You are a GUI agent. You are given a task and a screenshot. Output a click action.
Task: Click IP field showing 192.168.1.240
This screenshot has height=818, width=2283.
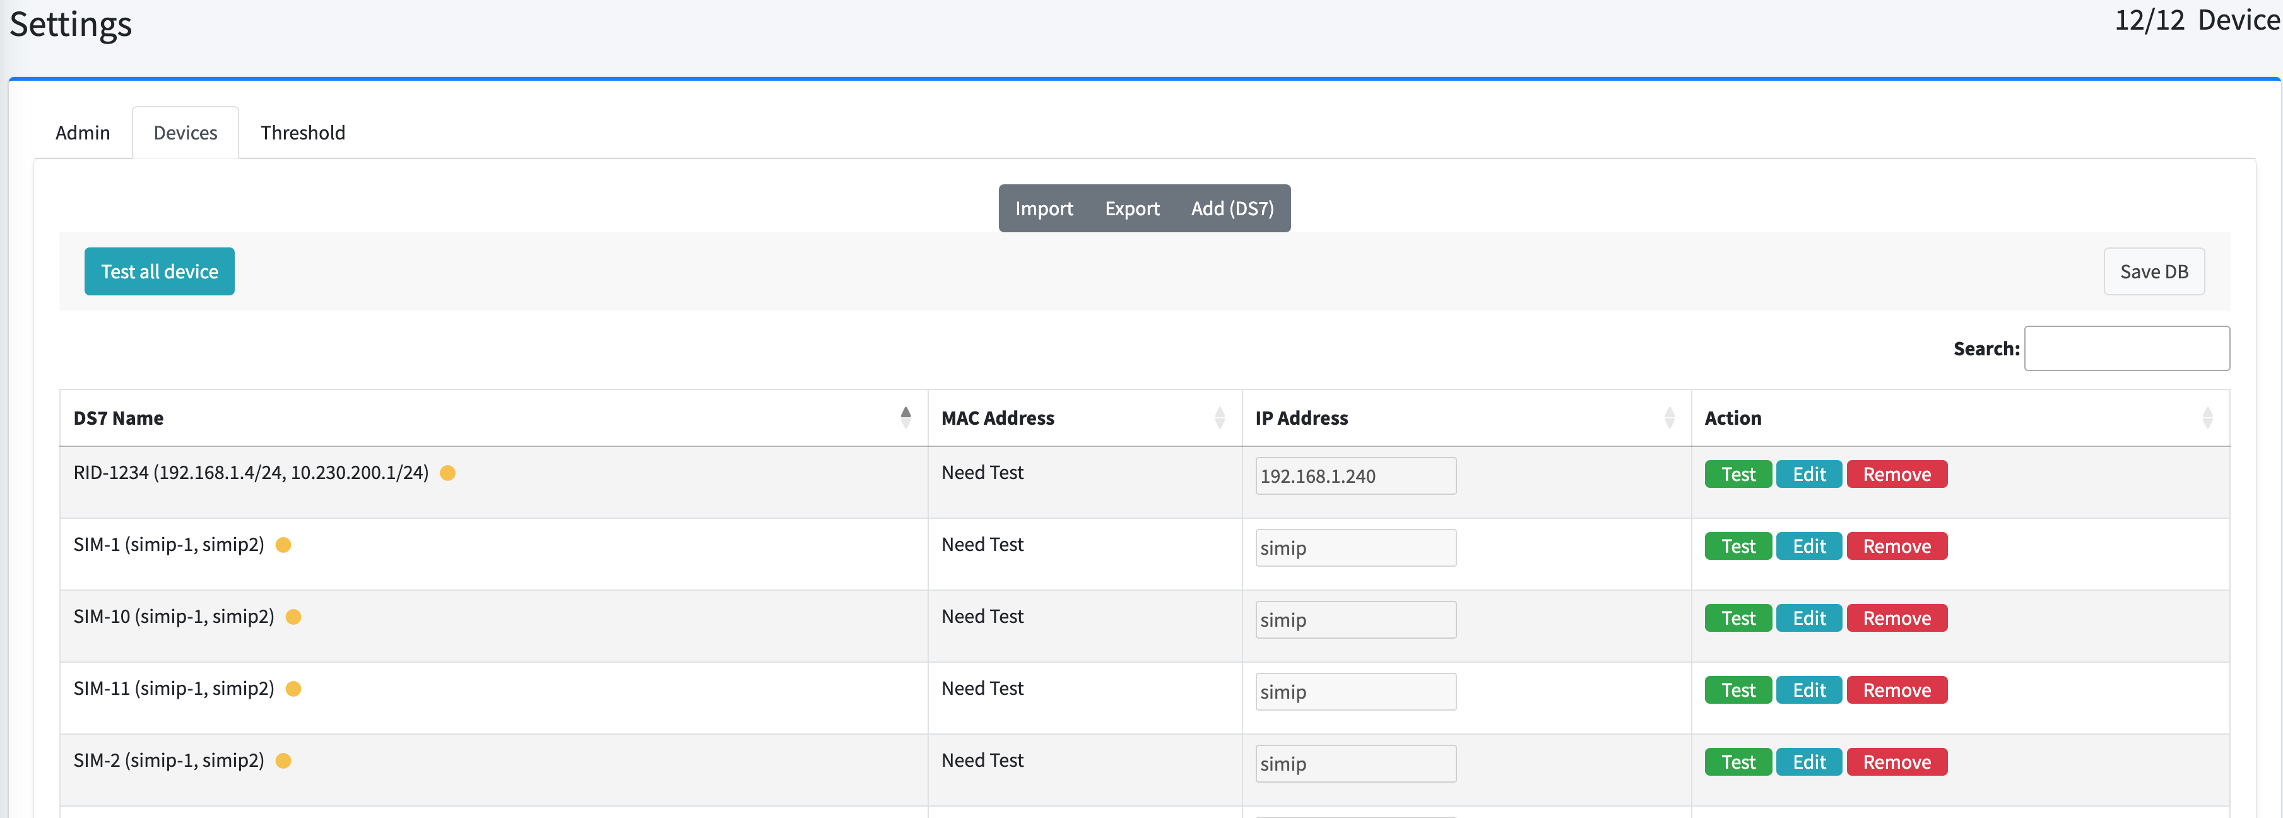click(x=1354, y=476)
